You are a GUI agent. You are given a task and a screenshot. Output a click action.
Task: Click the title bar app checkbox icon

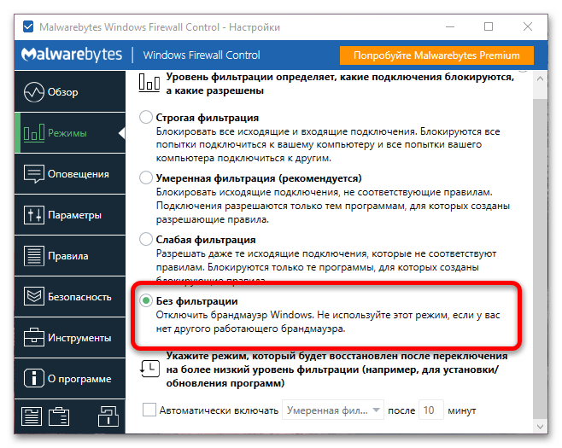[x=28, y=26]
